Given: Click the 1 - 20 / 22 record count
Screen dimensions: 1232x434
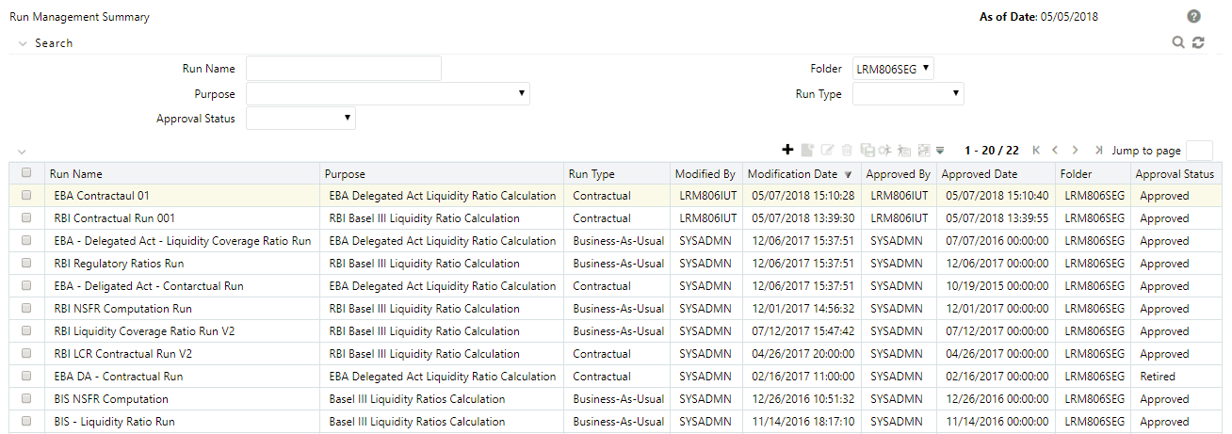Looking at the screenshot, I should (992, 151).
